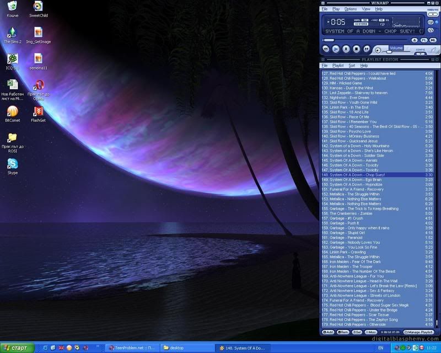Toggle shuffle mode button in Winamp
This screenshot has width=441, height=353.
point(431,30)
